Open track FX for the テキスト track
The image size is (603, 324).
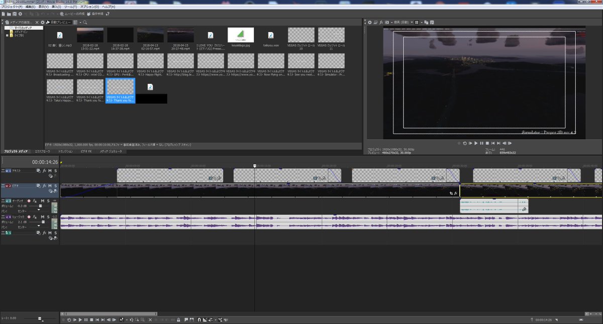pyautogui.click(x=44, y=171)
